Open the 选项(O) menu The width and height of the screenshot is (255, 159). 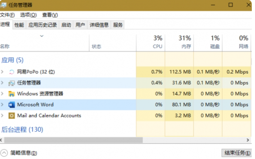(28, 15)
